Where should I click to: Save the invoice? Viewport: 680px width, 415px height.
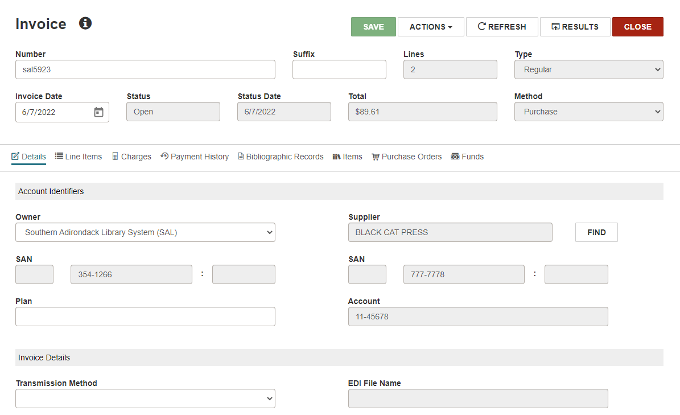[x=373, y=27]
